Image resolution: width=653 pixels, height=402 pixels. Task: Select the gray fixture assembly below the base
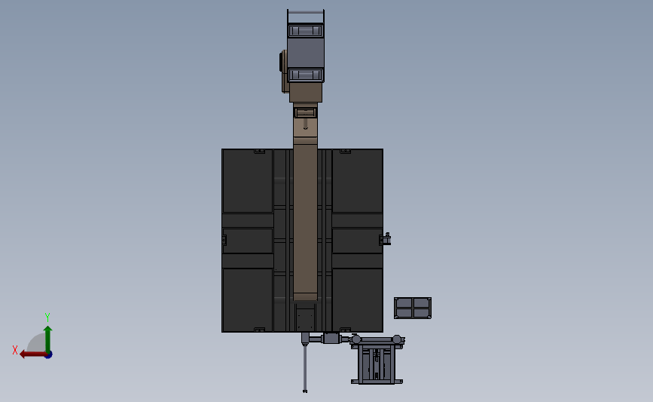tap(377, 360)
